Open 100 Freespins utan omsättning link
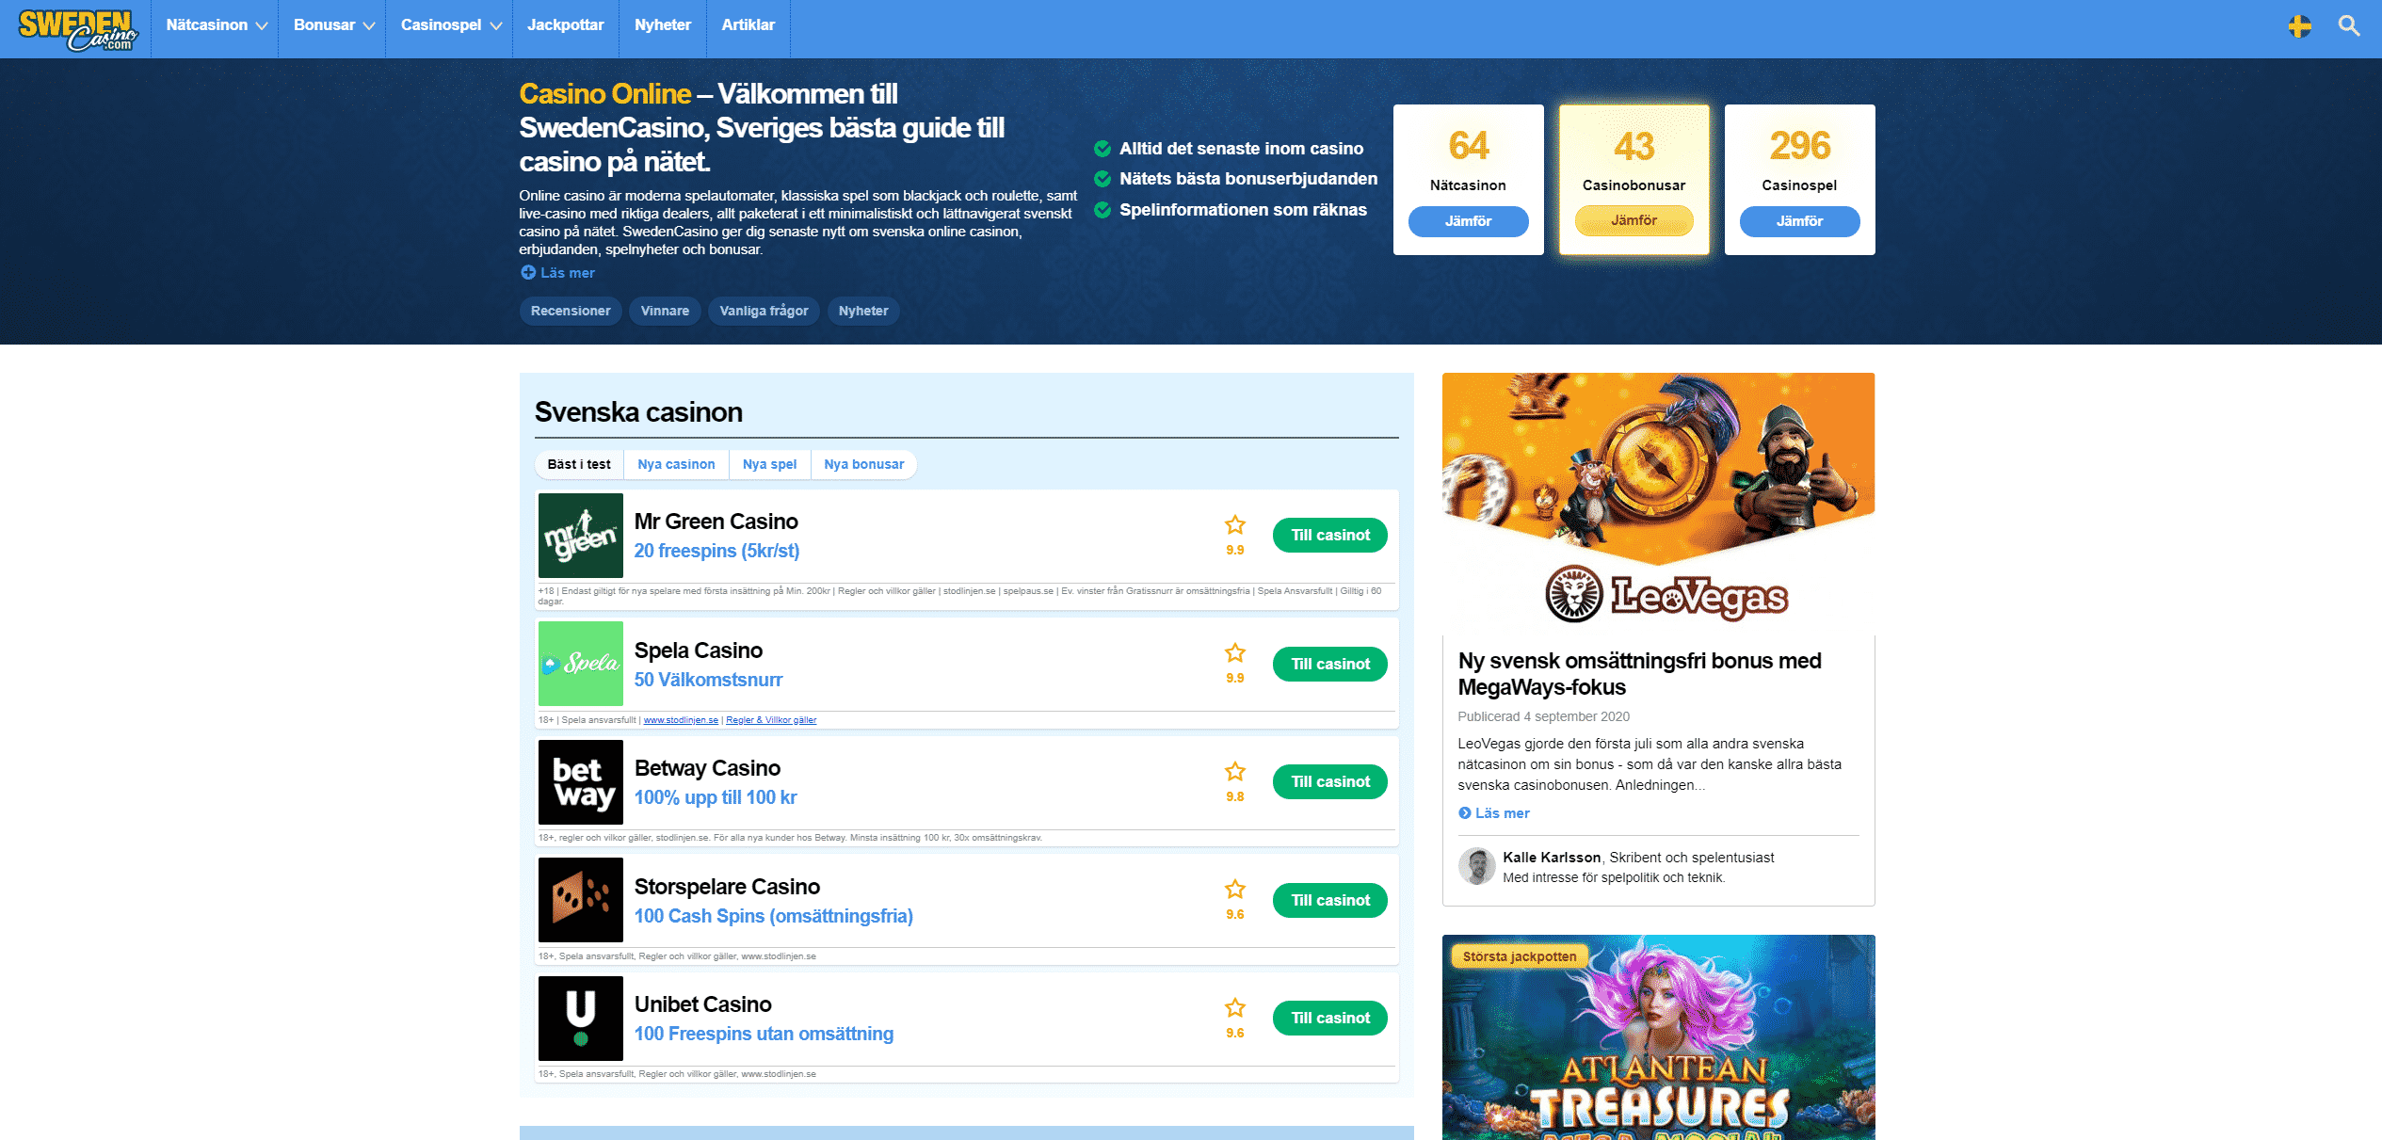 click(764, 1034)
